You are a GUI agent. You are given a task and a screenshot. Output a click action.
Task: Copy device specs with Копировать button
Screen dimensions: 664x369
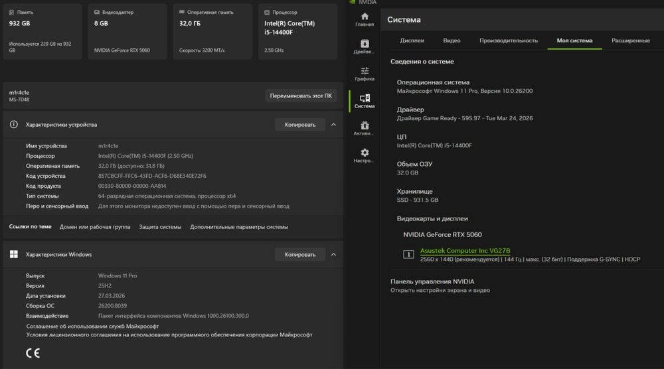pyautogui.click(x=300, y=124)
